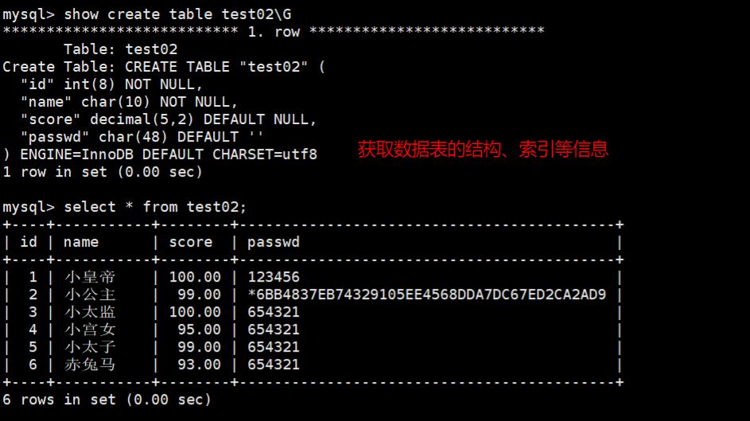Click the '6 rows in set' result line

click(x=107, y=400)
